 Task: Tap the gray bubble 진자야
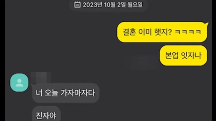click(x=46, y=114)
